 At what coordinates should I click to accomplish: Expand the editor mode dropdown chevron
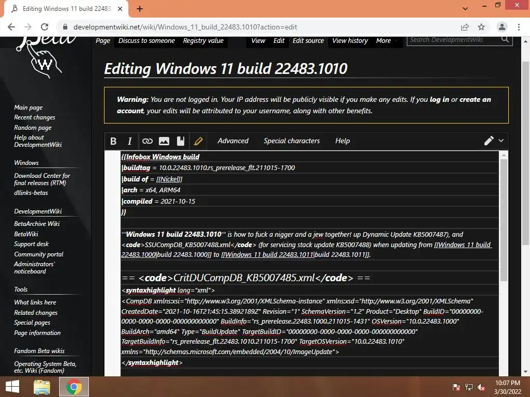click(x=501, y=141)
